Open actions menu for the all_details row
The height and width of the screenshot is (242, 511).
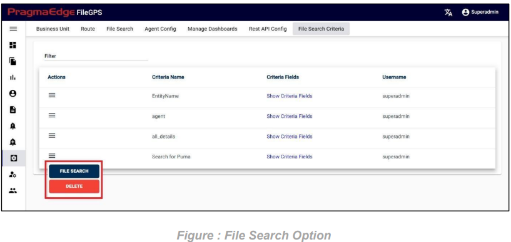click(x=52, y=135)
